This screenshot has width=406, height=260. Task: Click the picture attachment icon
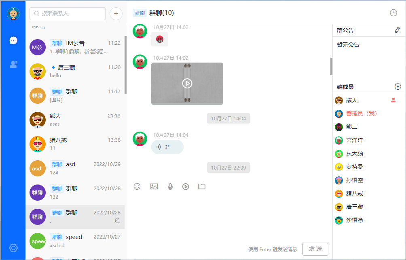point(154,187)
